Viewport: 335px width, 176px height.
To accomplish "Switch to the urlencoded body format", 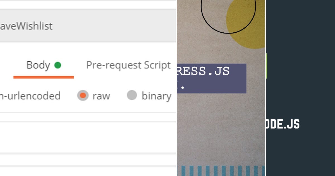I will point(31,96).
